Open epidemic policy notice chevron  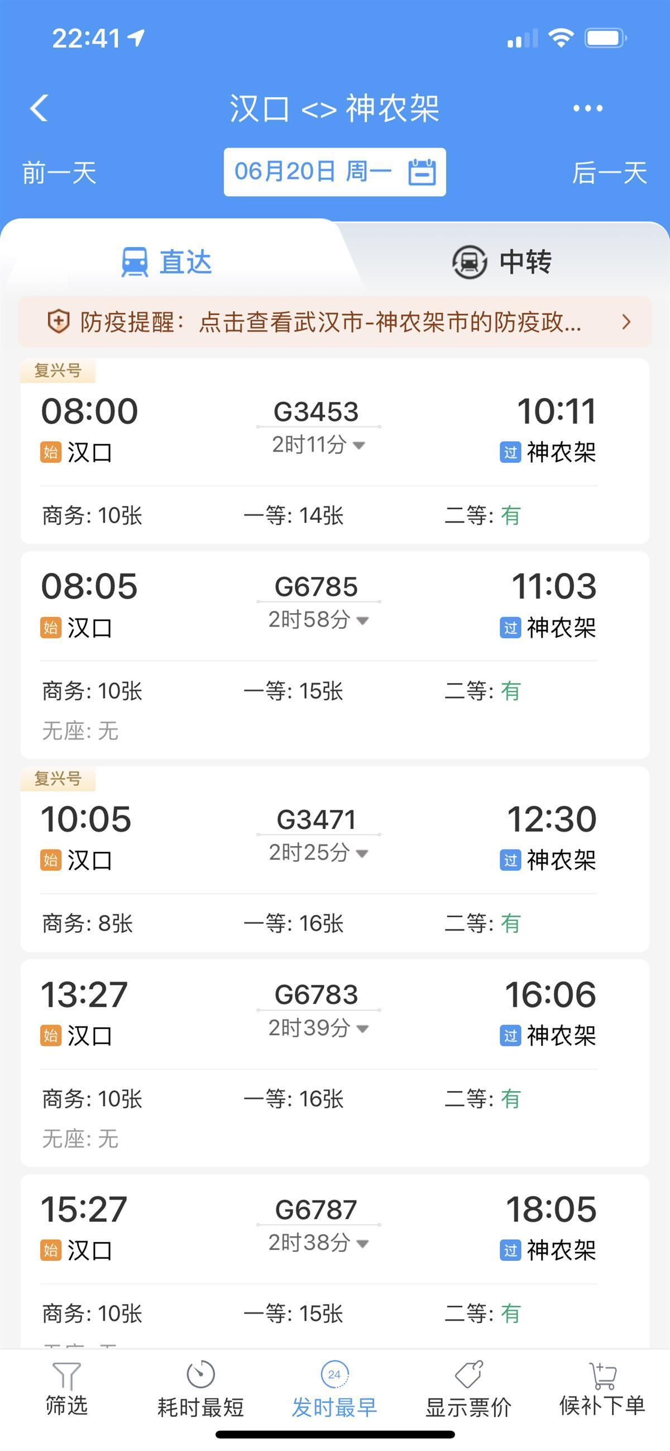626,322
